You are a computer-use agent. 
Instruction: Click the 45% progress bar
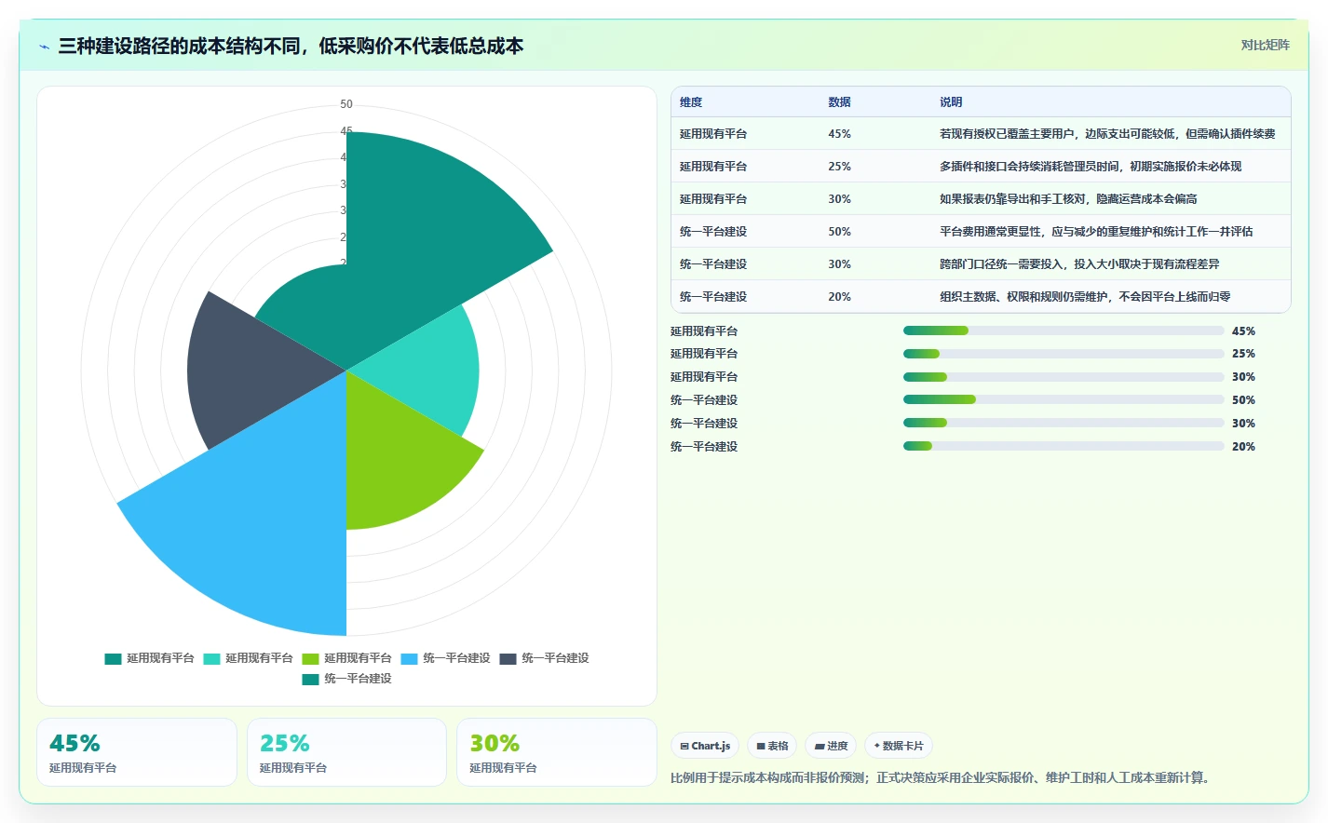[x=1064, y=331]
